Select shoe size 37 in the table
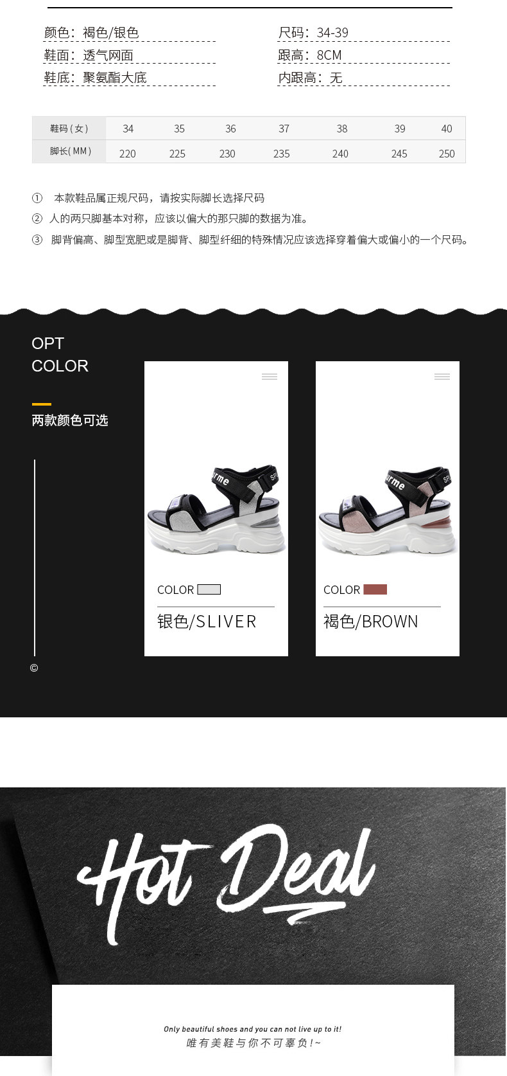 point(284,129)
